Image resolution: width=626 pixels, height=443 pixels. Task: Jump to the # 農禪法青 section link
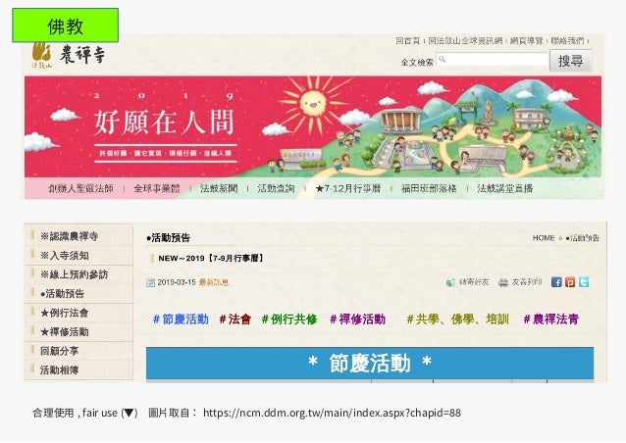pos(551,319)
